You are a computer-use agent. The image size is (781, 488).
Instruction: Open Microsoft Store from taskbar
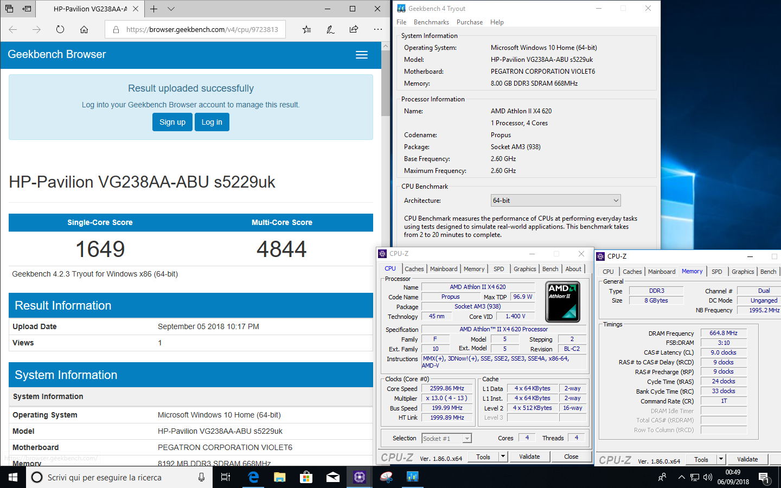tap(306, 477)
